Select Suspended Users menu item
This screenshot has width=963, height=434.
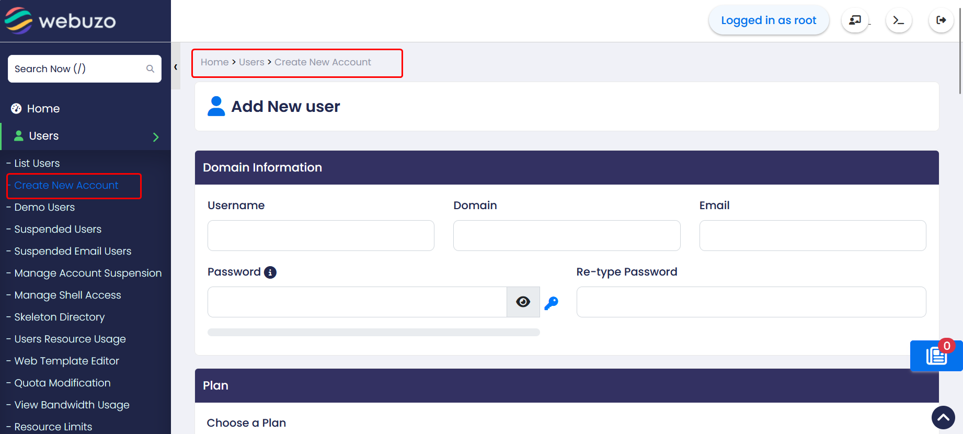click(58, 229)
